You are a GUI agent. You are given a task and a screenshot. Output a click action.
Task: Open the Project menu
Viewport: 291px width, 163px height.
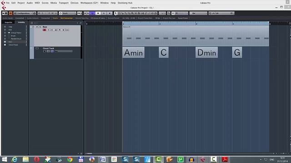21,3
